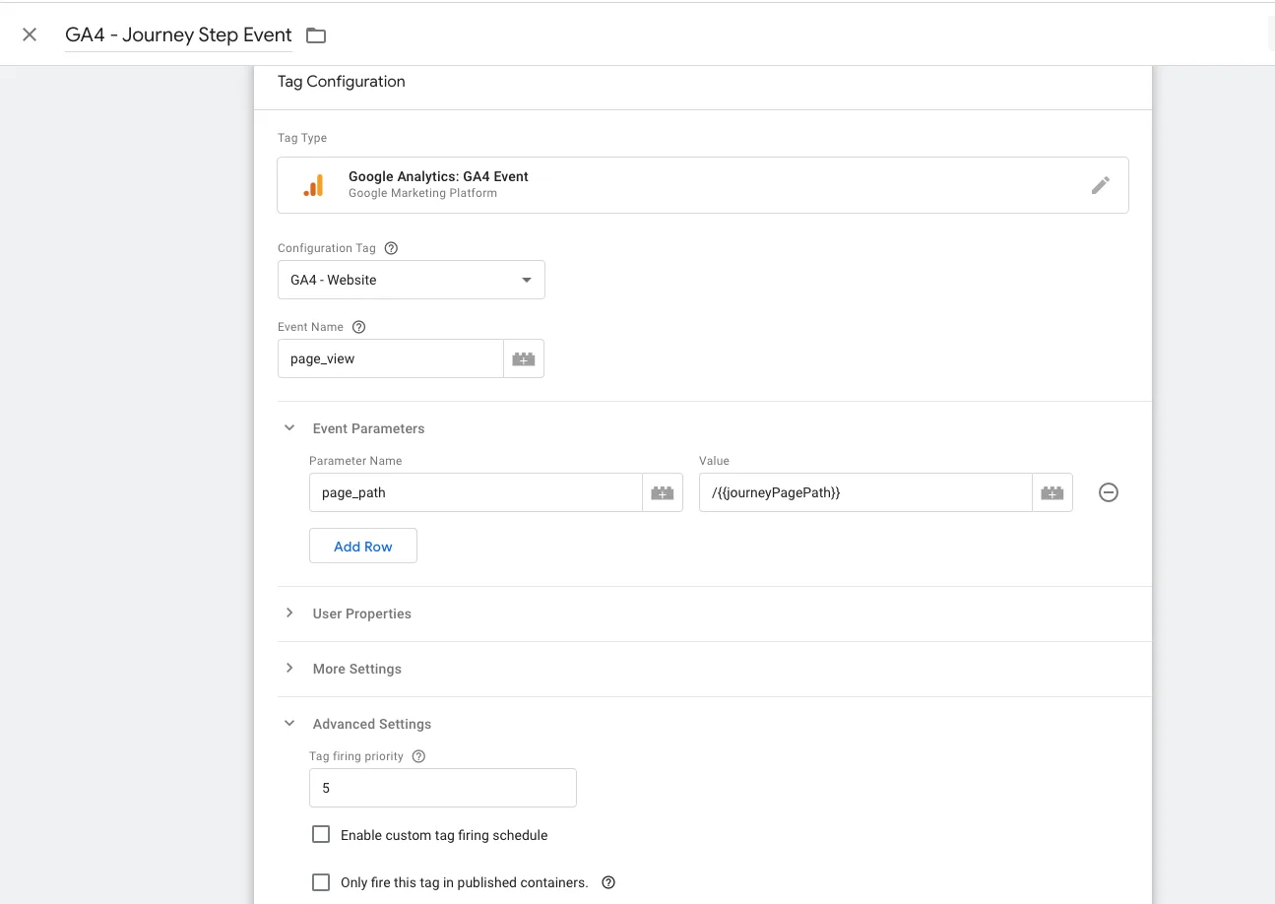Screen dimensions: 1275x904
Task: Click the Parameter Name column label
Action: coord(355,461)
